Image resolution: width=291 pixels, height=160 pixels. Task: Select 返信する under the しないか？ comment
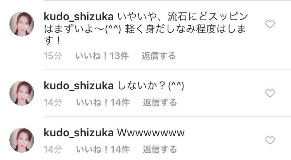pos(160,103)
